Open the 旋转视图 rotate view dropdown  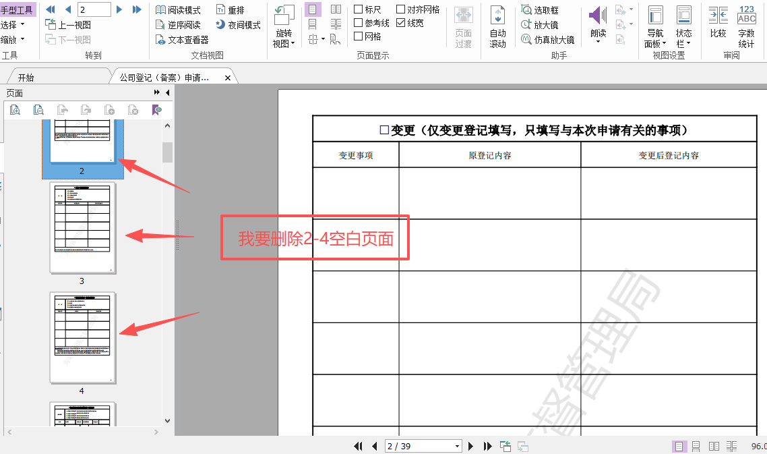tap(284, 38)
